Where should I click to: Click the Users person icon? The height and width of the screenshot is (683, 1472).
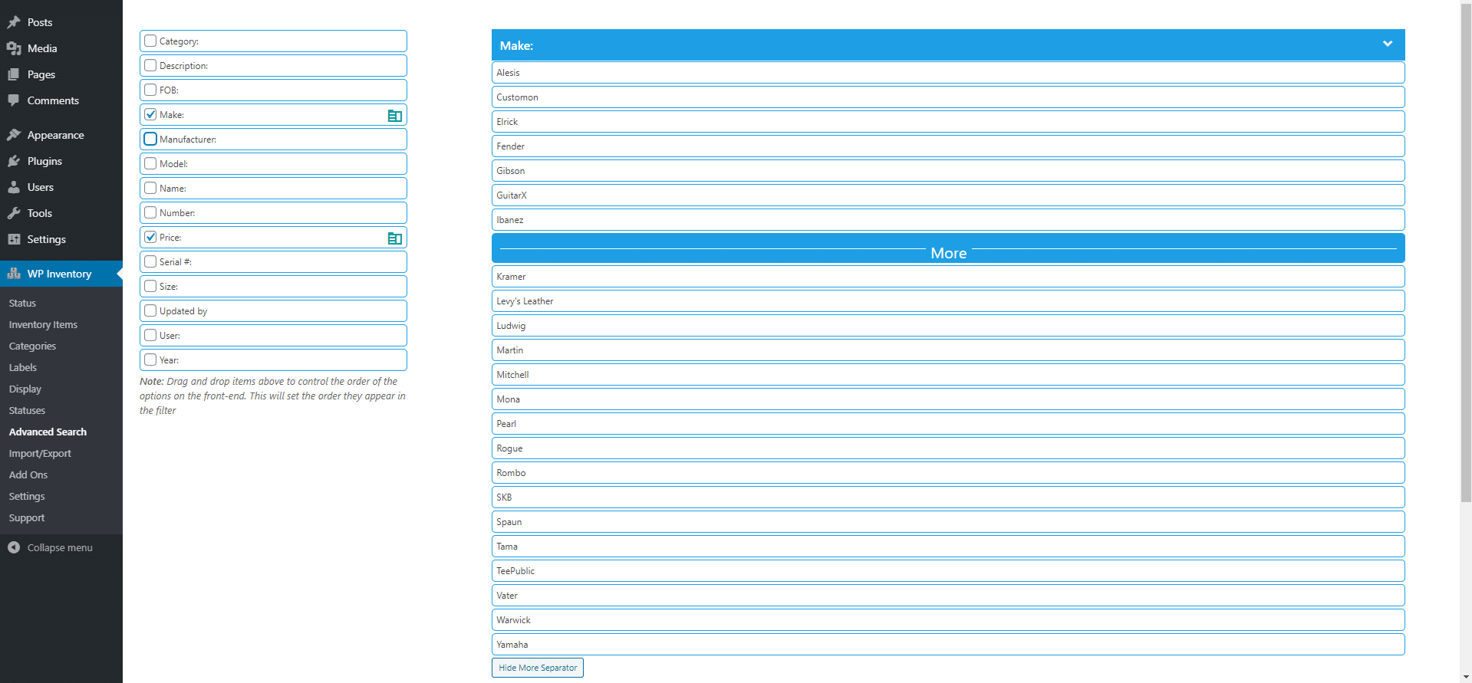tap(14, 187)
